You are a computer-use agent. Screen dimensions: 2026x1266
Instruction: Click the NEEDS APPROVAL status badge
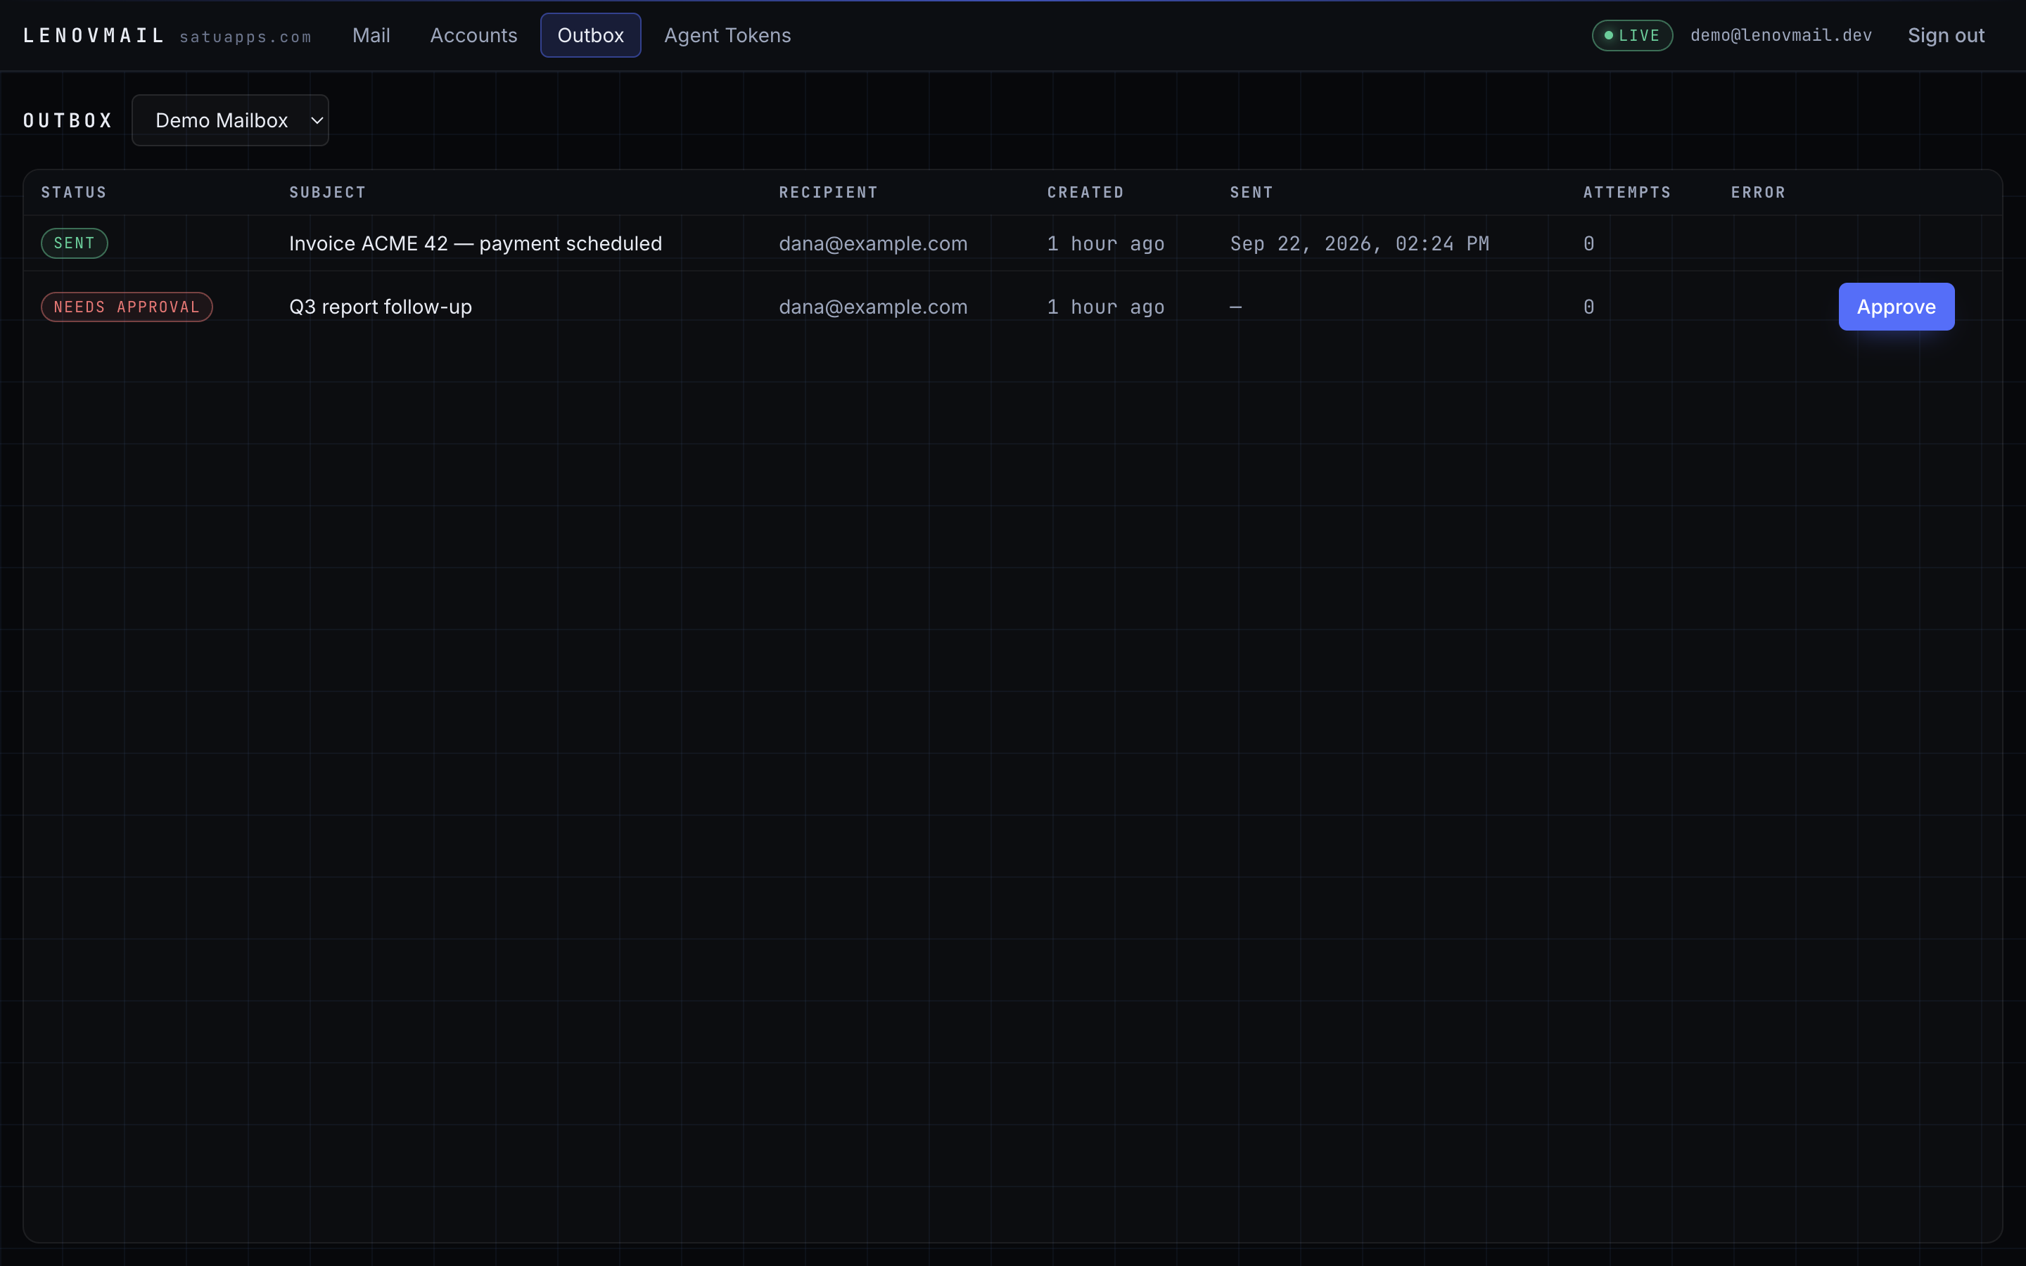(x=127, y=307)
